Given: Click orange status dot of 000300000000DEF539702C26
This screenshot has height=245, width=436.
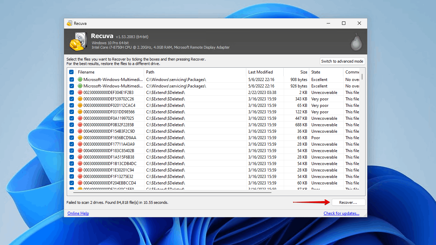Looking at the screenshot, I should click(x=80, y=99).
